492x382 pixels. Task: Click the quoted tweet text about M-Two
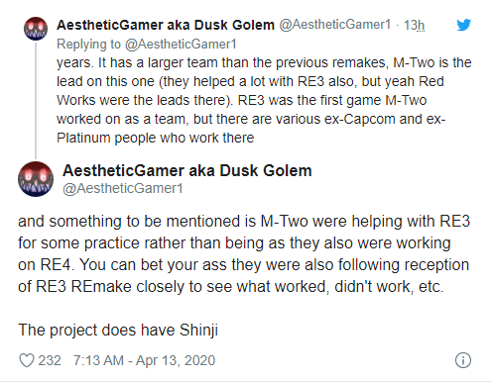264,100
